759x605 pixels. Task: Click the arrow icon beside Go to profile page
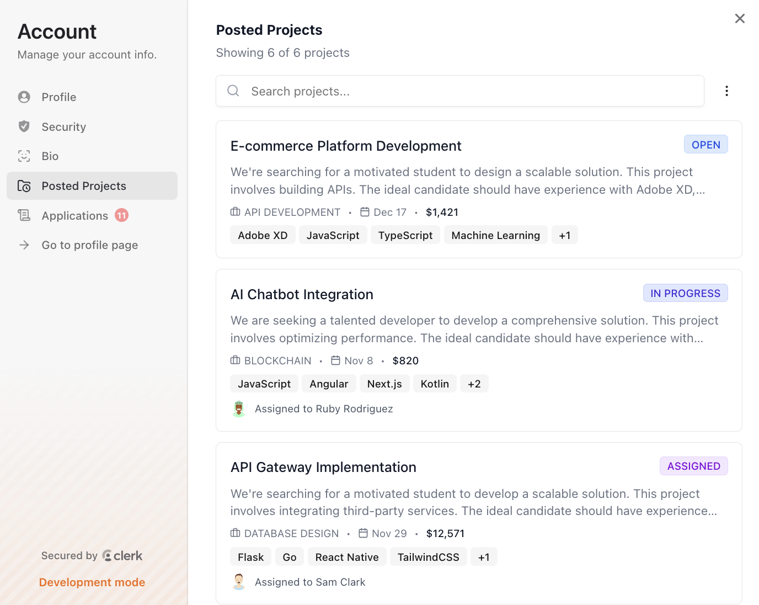coord(24,245)
